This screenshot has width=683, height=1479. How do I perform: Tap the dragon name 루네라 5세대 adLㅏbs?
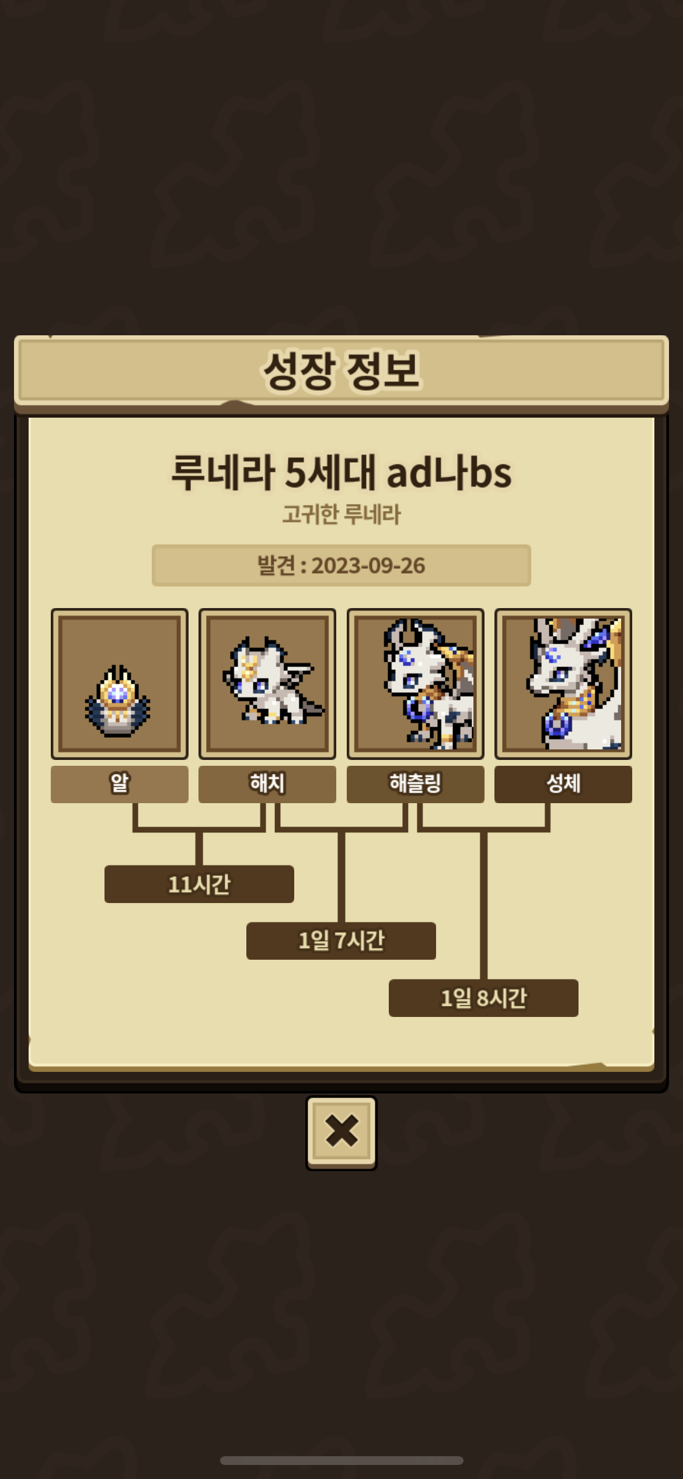click(x=341, y=472)
